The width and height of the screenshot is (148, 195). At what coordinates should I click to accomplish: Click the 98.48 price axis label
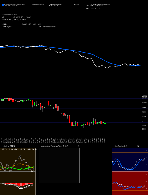144,107
